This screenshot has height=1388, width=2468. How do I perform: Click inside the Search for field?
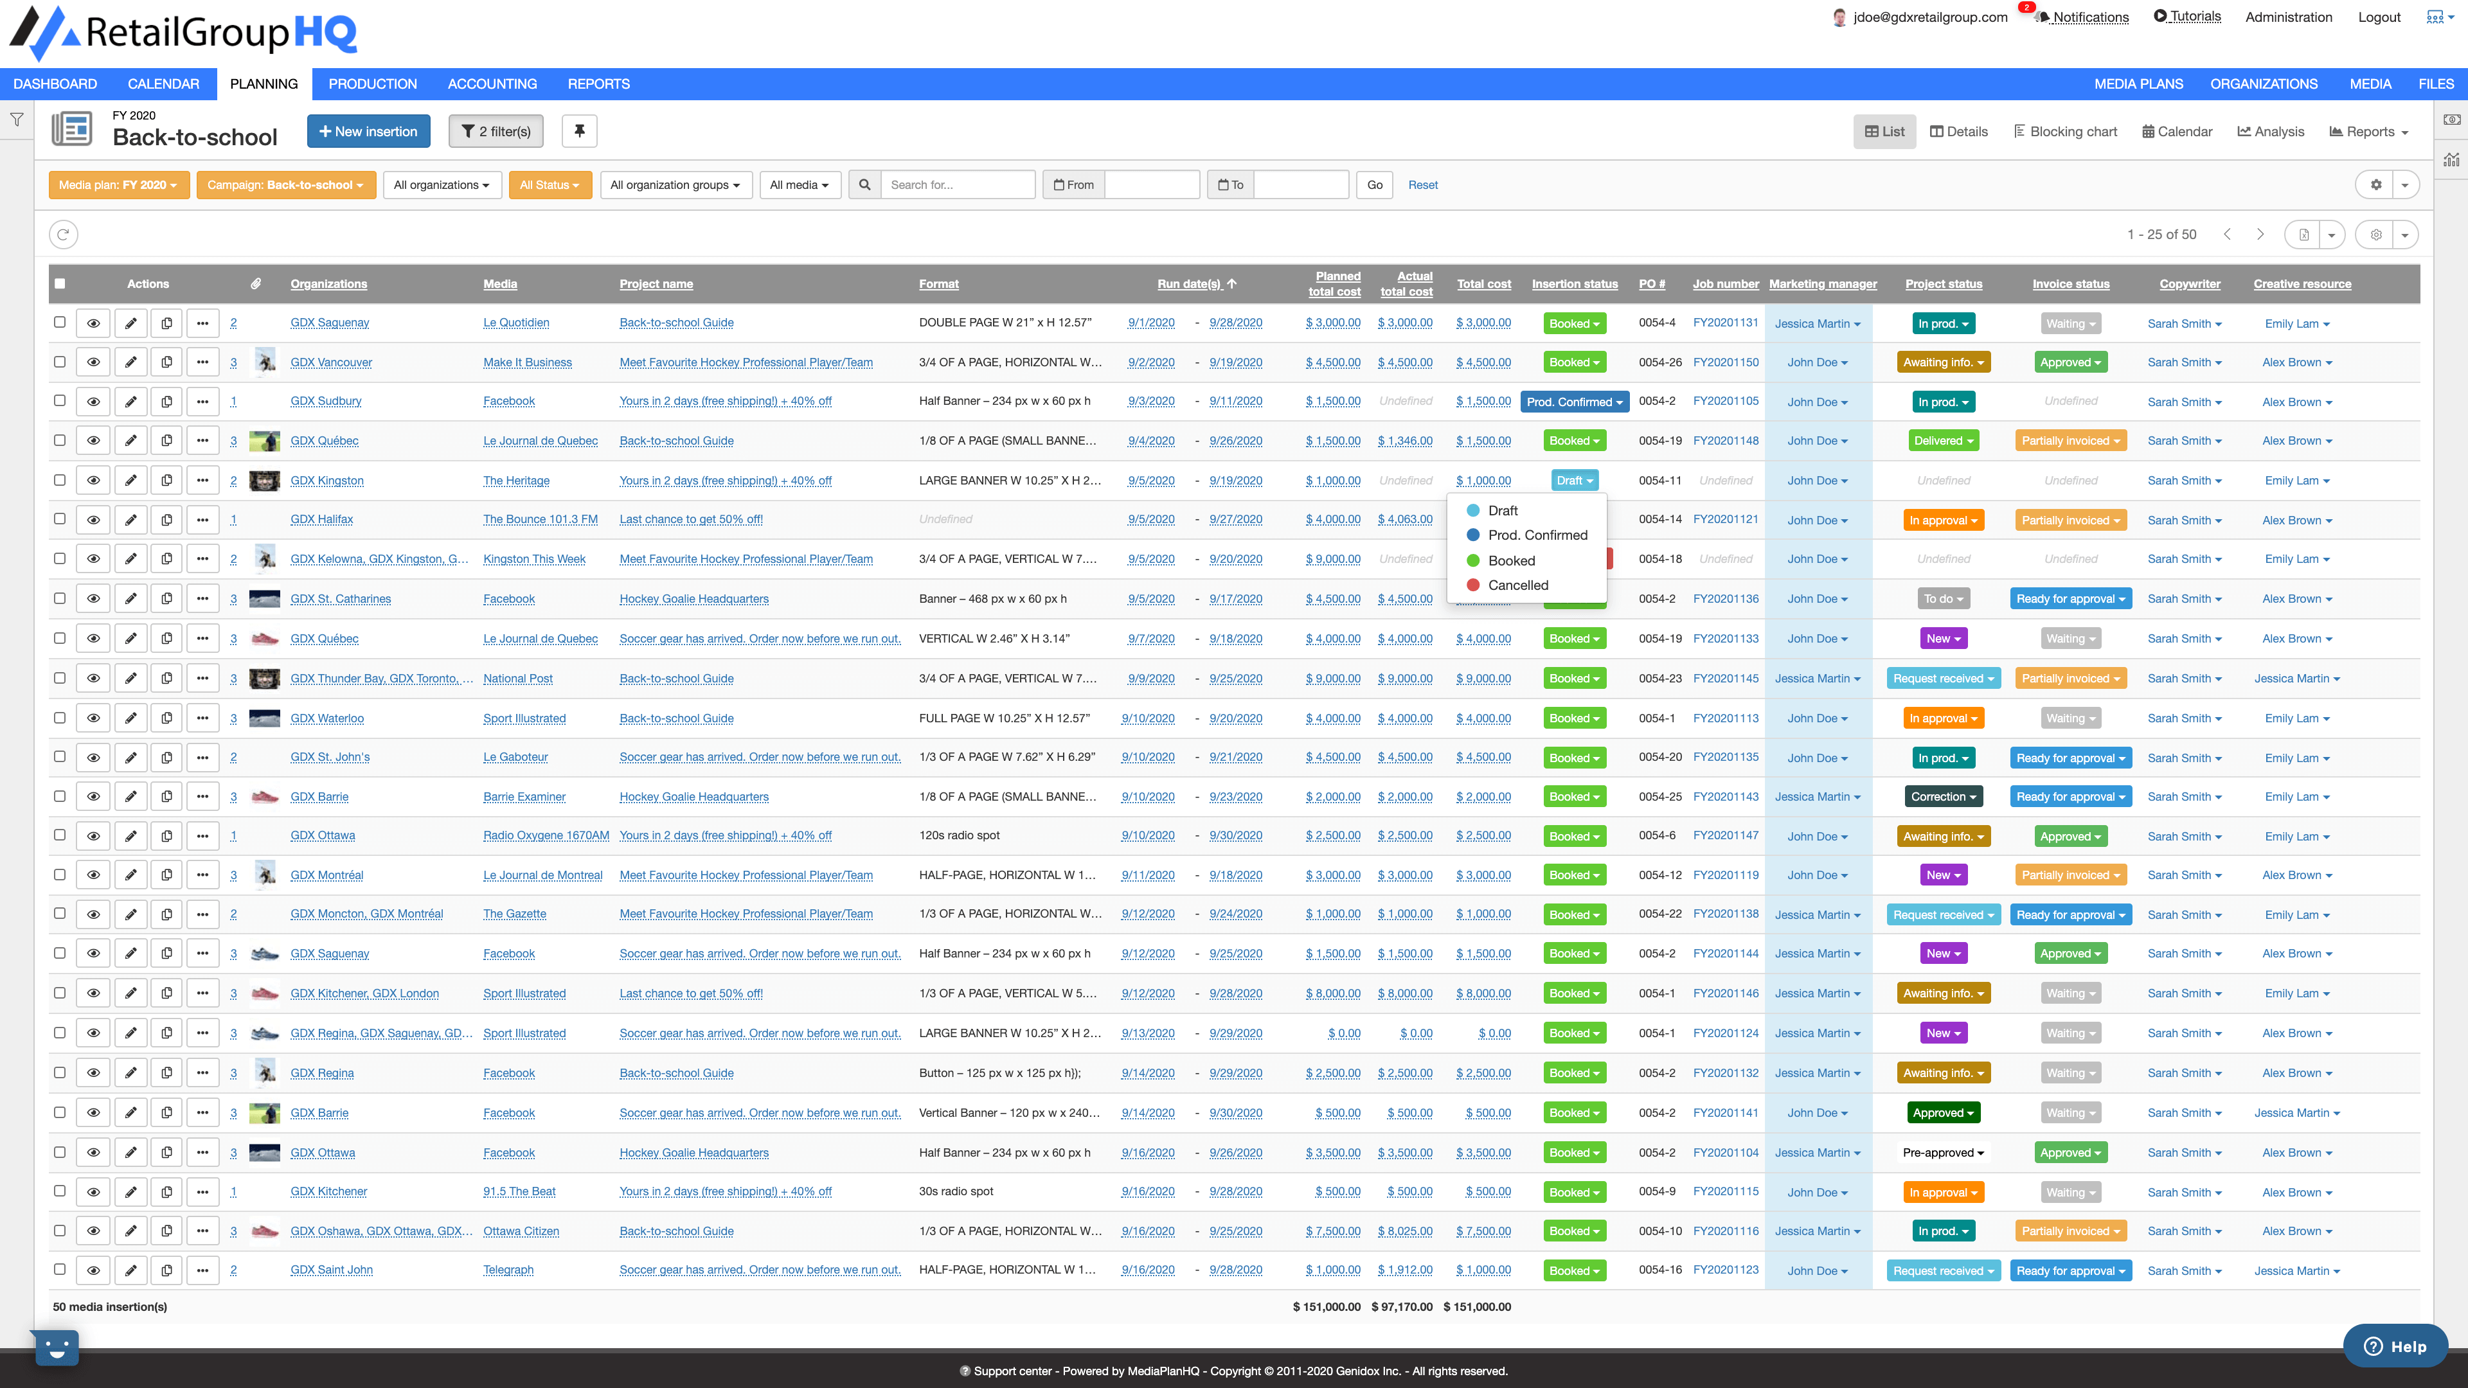click(958, 184)
